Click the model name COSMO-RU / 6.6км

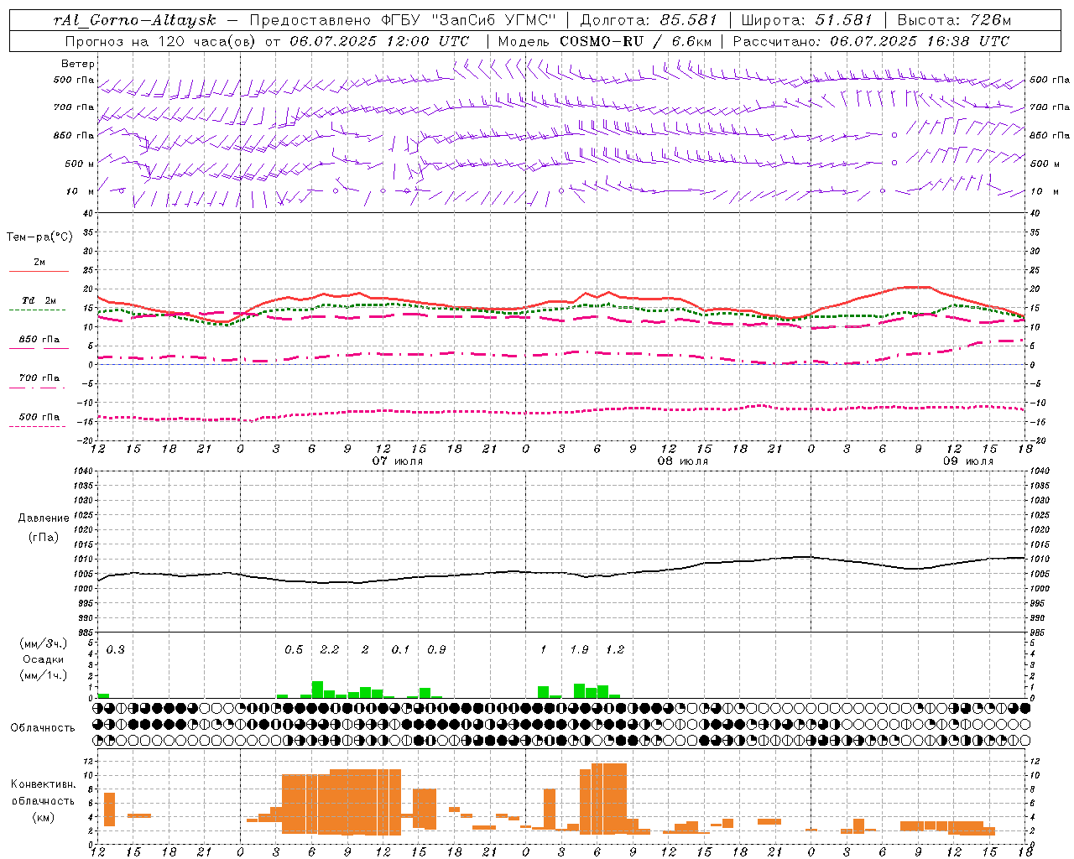pos(635,41)
